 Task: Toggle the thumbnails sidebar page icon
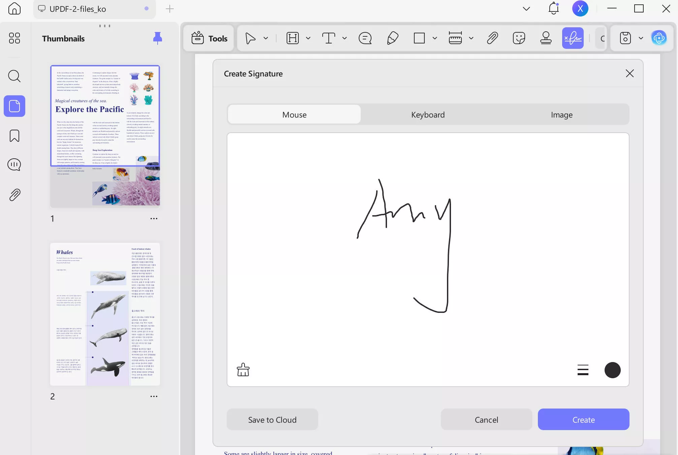click(x=14, y=106)
